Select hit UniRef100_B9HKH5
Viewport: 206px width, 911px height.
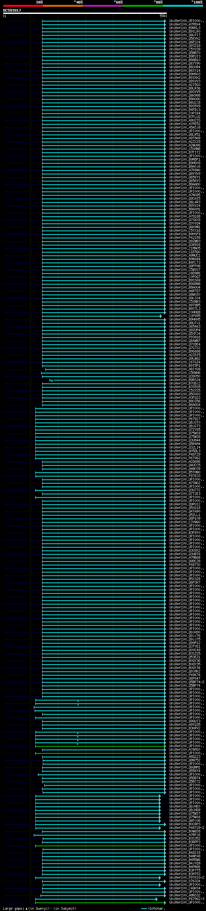click(x=185, y=319)
